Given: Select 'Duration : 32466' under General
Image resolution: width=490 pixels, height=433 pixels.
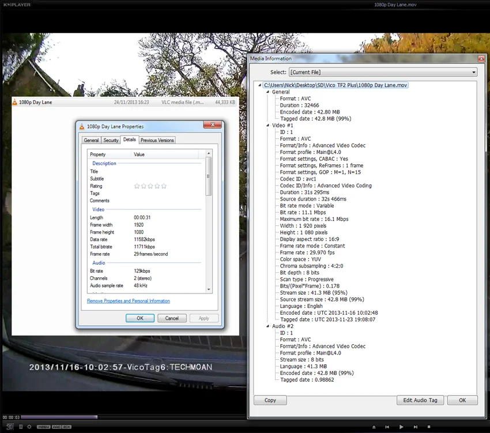Looking at the screenshot, I should pos(299,106).
